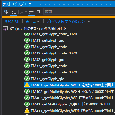
Task: Select the TM33_getGlyph_code_0020 test
Action: [x=54, y=72]
